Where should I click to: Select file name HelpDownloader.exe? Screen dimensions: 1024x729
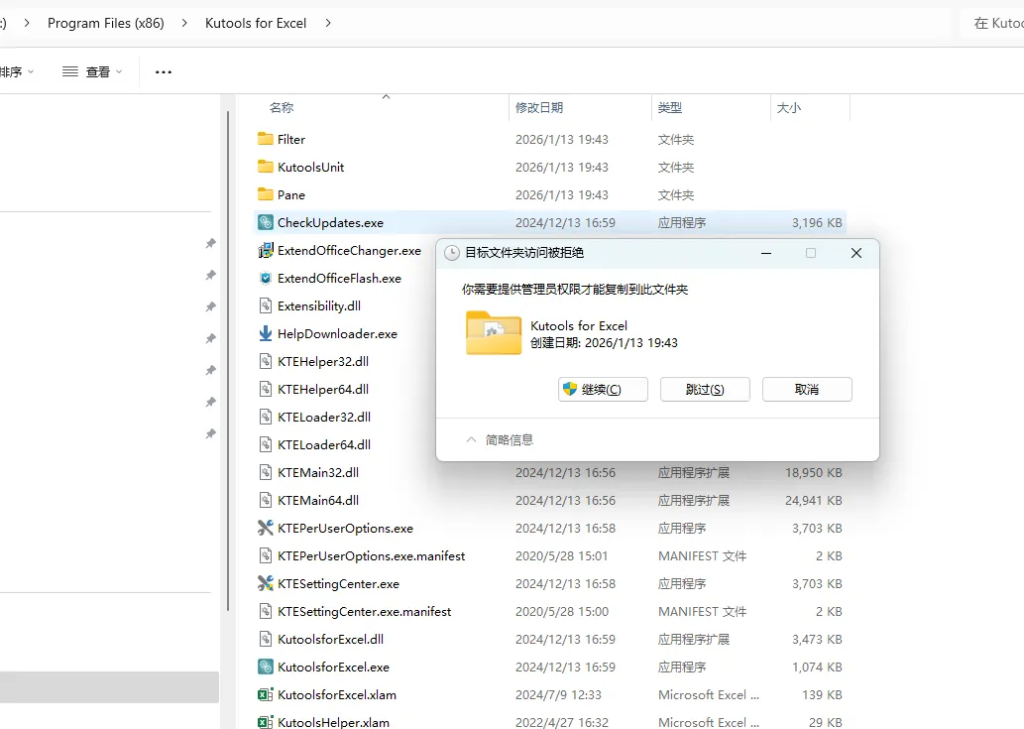tap(337, 334)
